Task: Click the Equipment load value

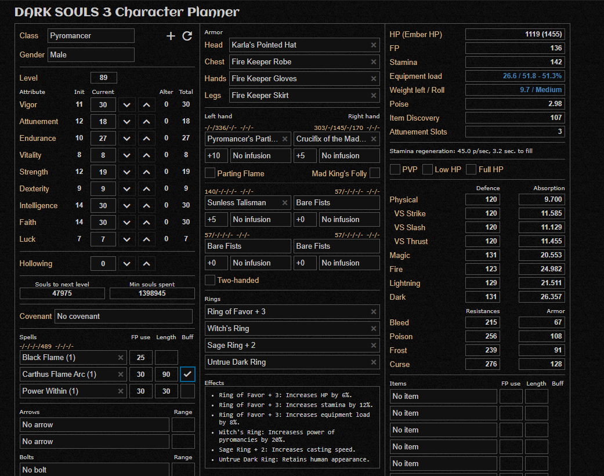Action: (x=515, y=76)
